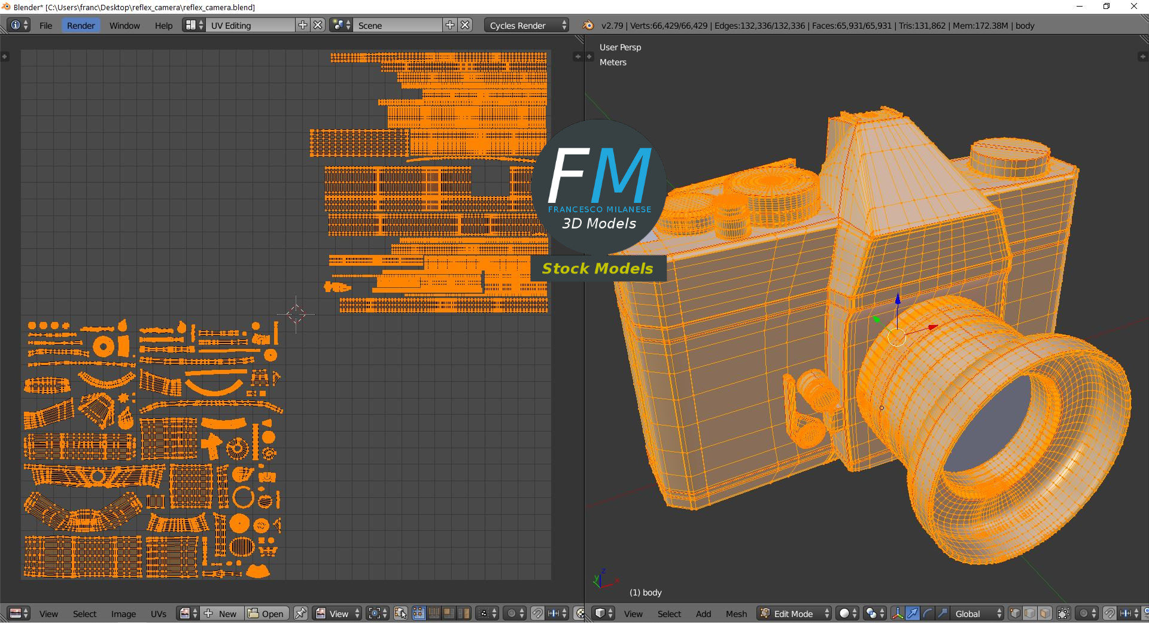Click the add new screen layout plus icon
Image resolution: width=1149 pixels, height=623 pixels.
pyautogui.click(x=303, y=25)
